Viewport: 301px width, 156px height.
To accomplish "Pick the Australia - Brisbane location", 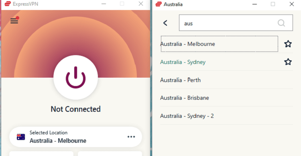I will pos(226,98).
